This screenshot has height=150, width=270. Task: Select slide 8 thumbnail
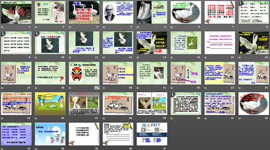(254, 12)
